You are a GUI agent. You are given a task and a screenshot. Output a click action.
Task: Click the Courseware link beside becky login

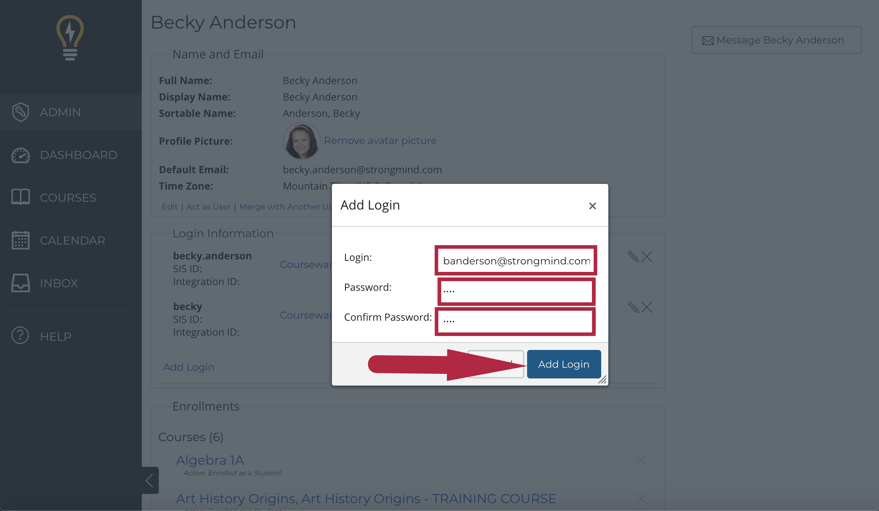[306, 315]
